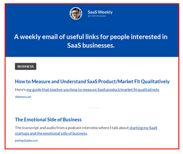
Task: Click Hiten Shah's round profile photo
Action: click(x=76, y=13)
